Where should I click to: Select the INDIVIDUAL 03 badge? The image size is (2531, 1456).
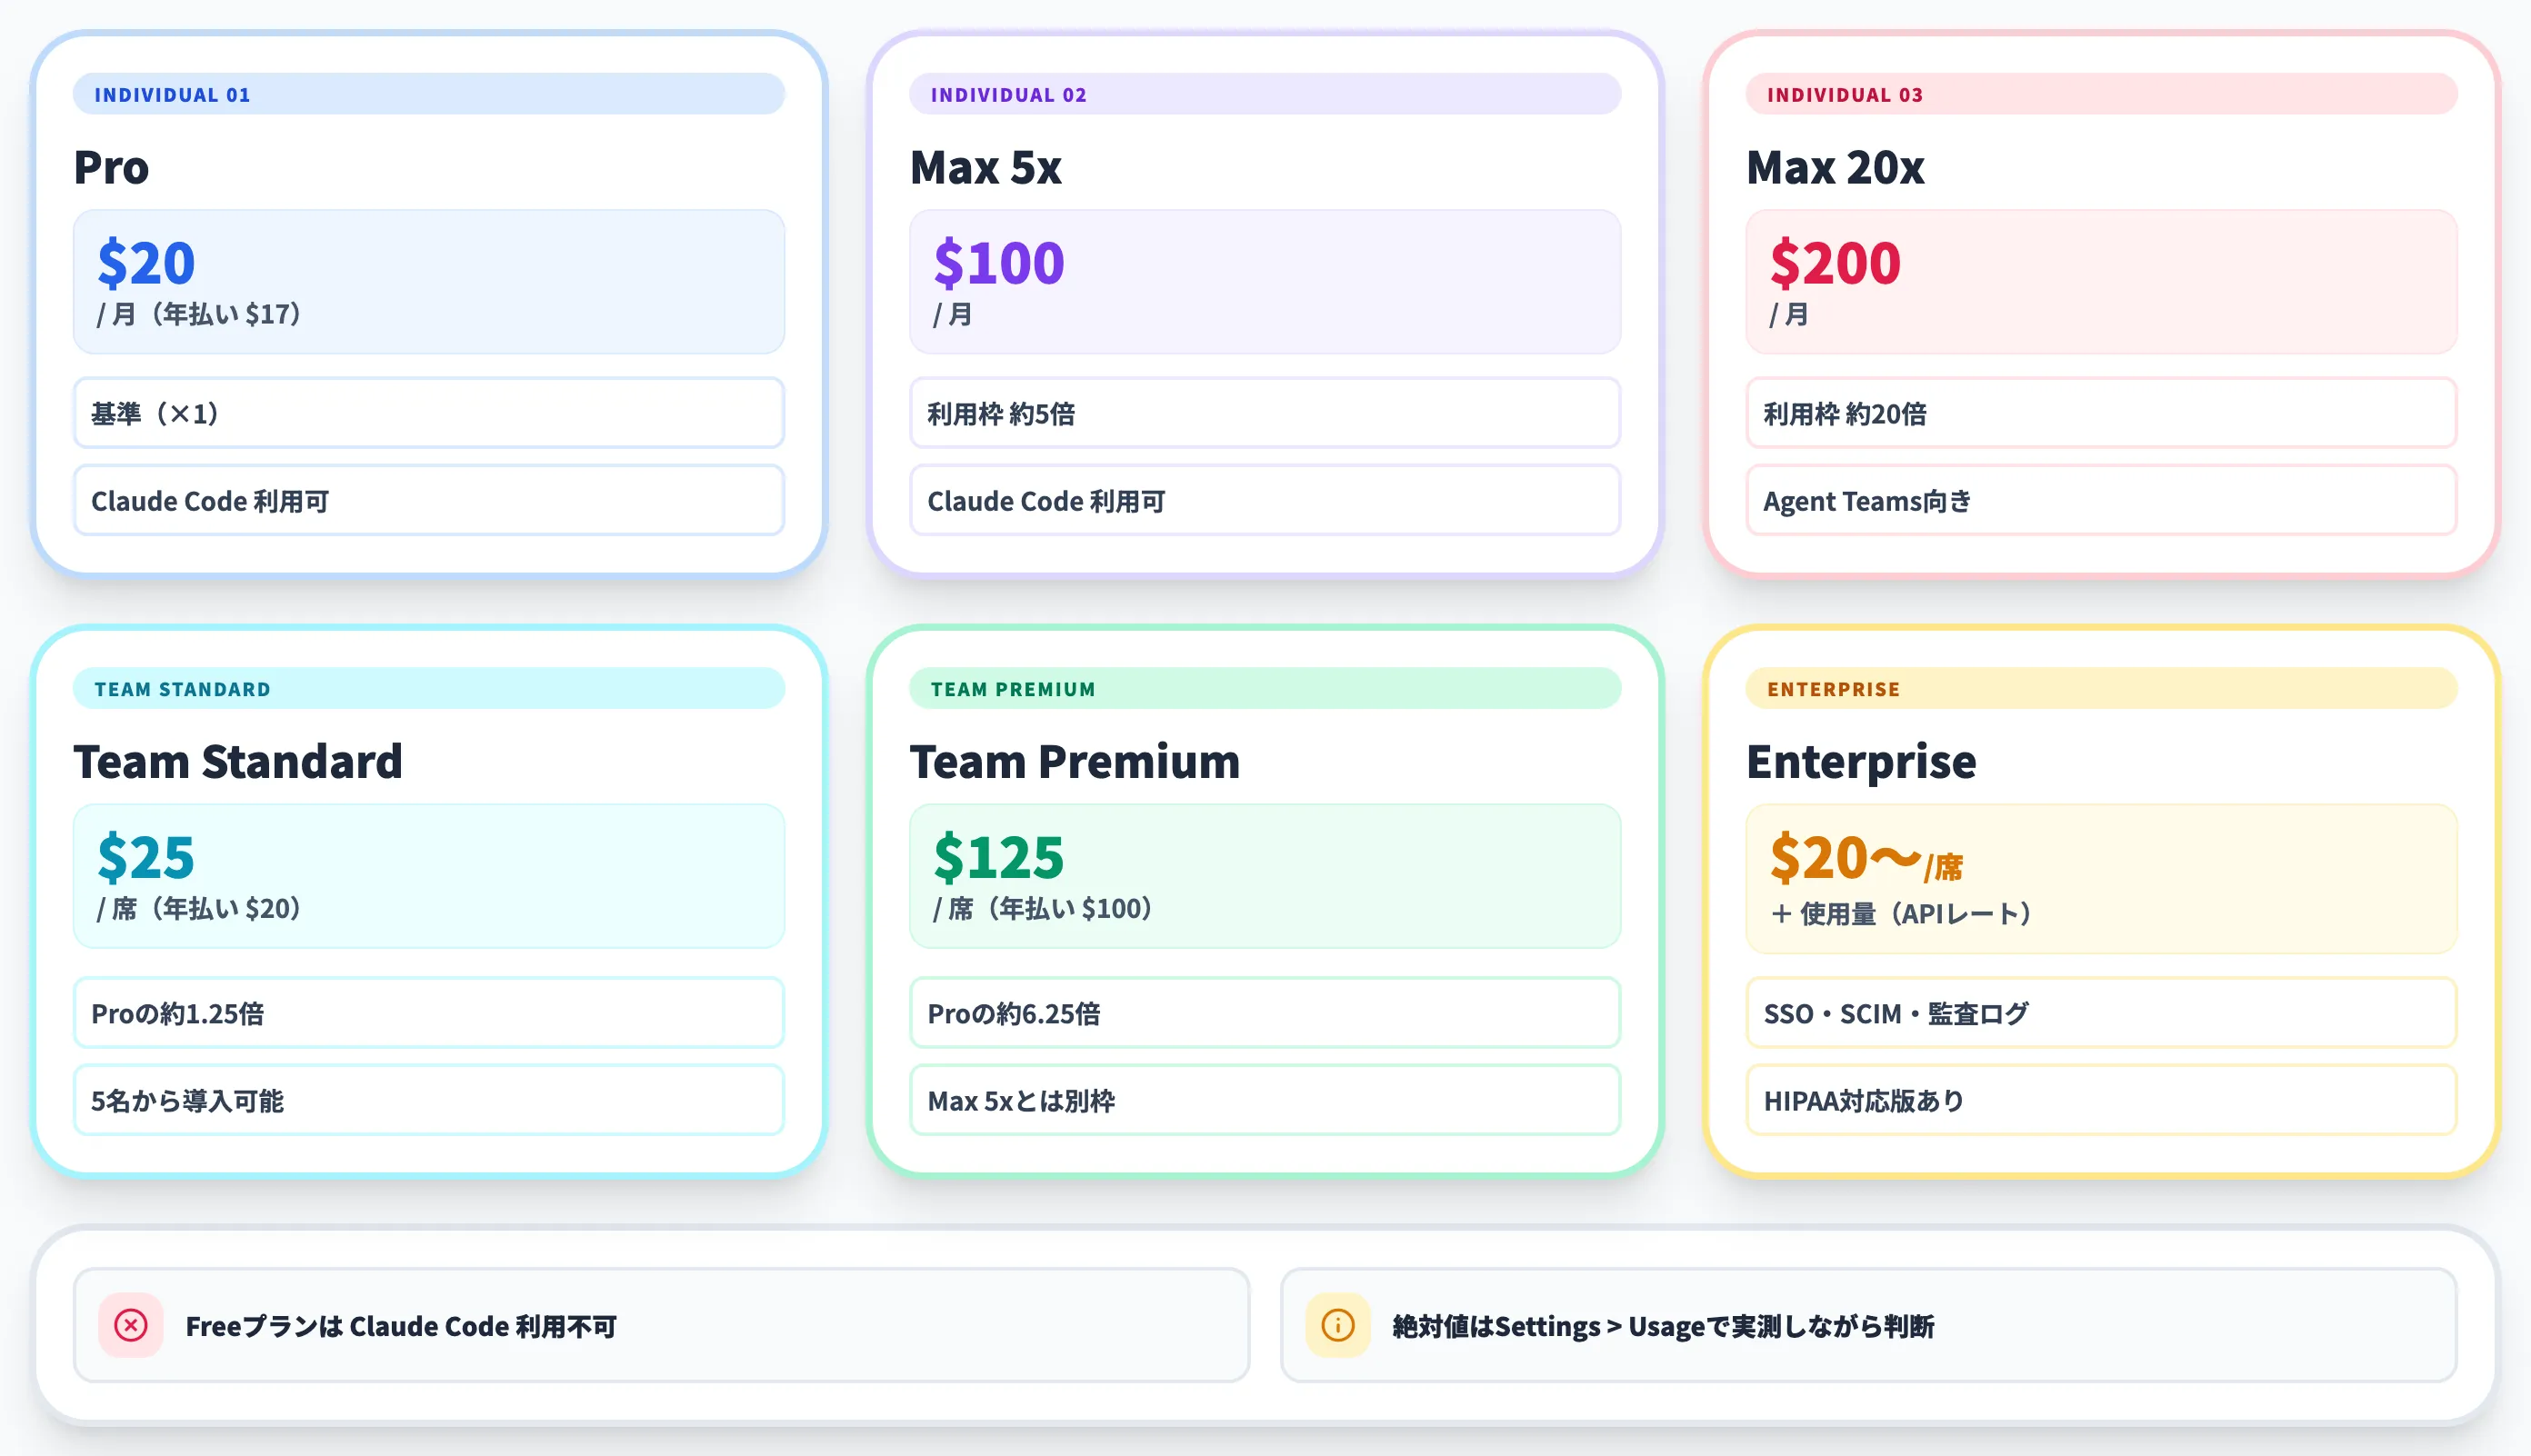(2100, 94)
